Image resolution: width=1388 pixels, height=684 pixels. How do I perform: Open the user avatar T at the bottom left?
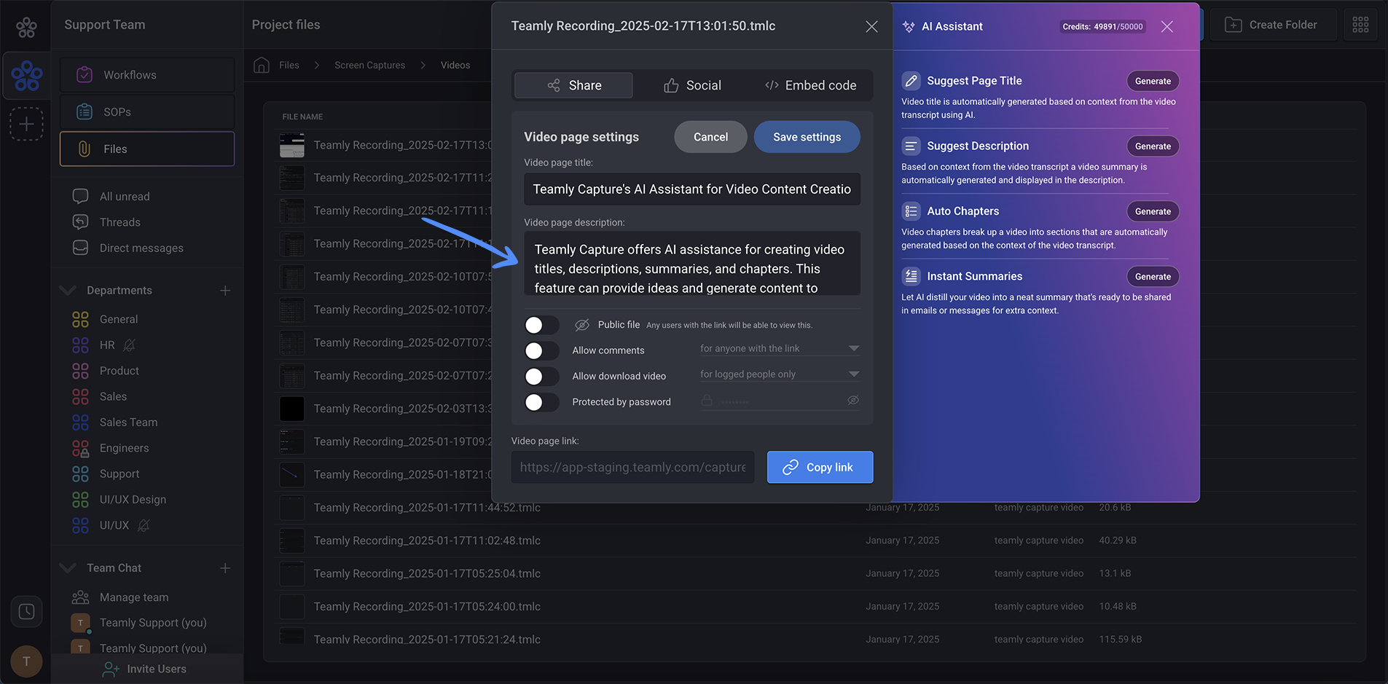coord(26,661)
